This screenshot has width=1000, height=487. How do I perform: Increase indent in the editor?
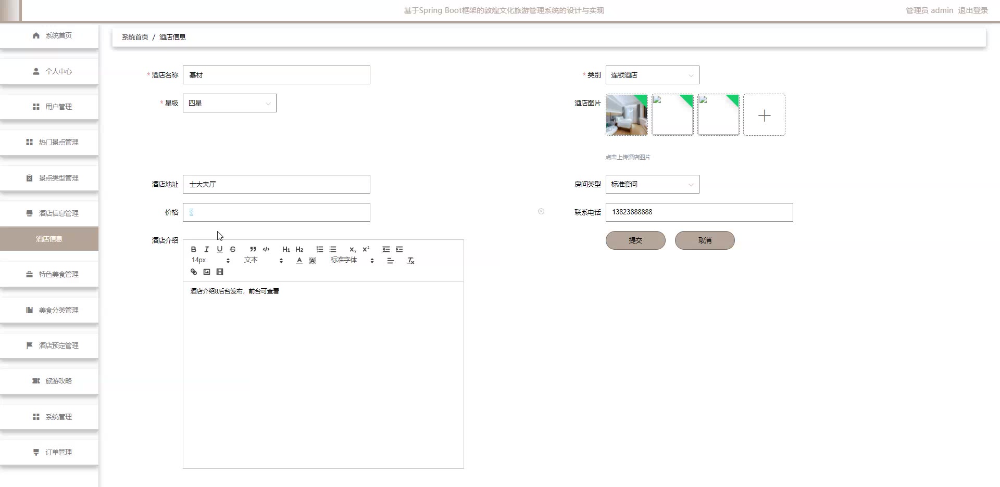(x=399, y=249)
